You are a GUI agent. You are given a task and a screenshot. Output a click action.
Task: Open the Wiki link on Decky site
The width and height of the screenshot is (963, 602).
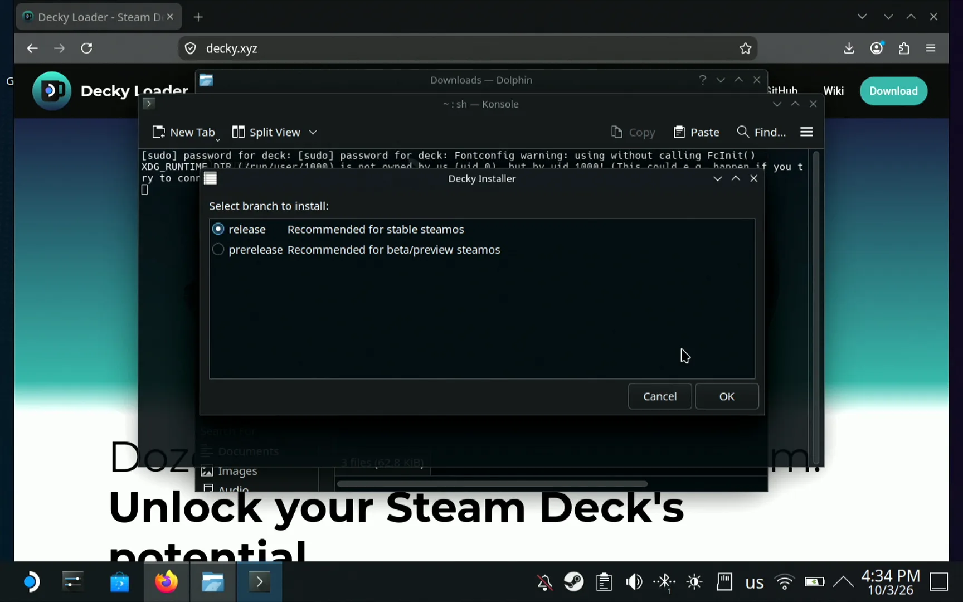(833, 91)
